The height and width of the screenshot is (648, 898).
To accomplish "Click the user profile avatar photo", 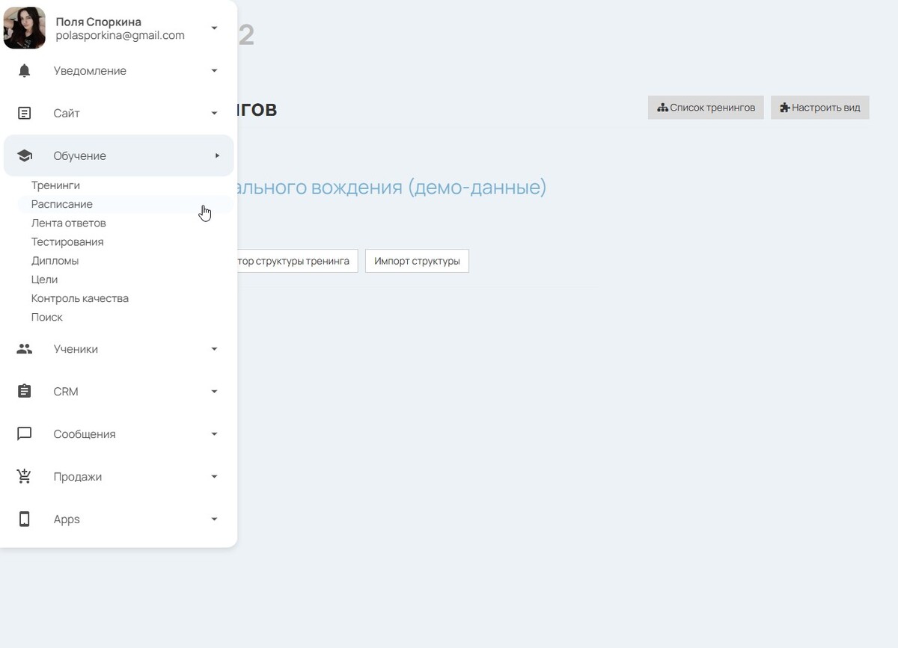I will (25, 28).
